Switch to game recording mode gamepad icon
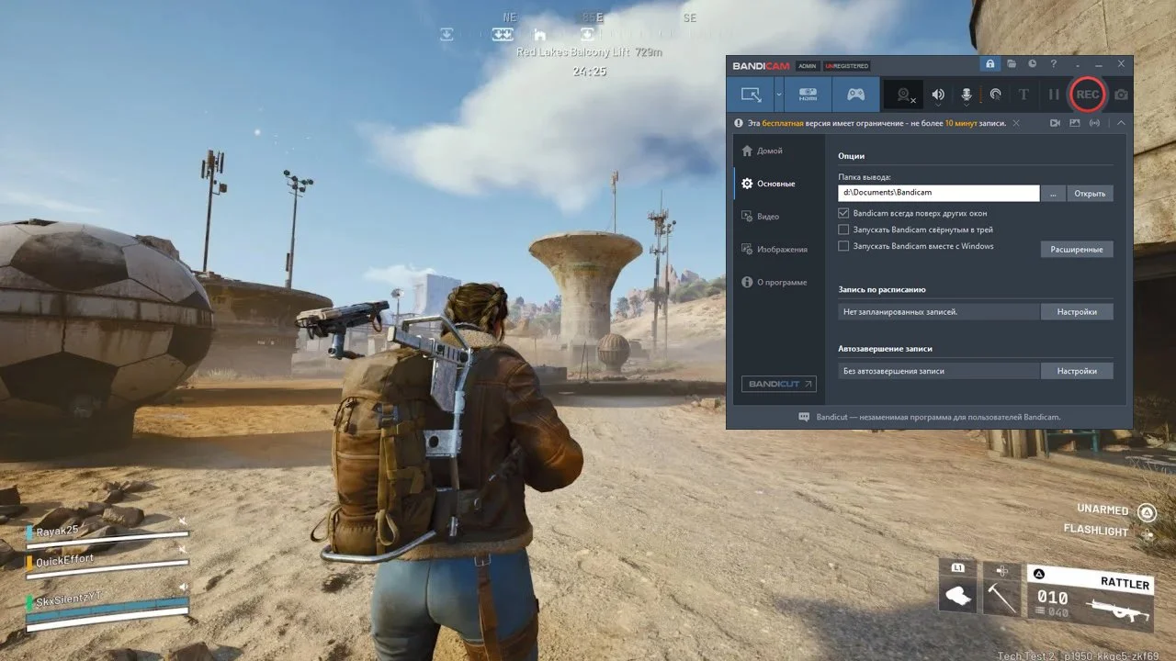Screen dimensions: 1176x661 855,95
